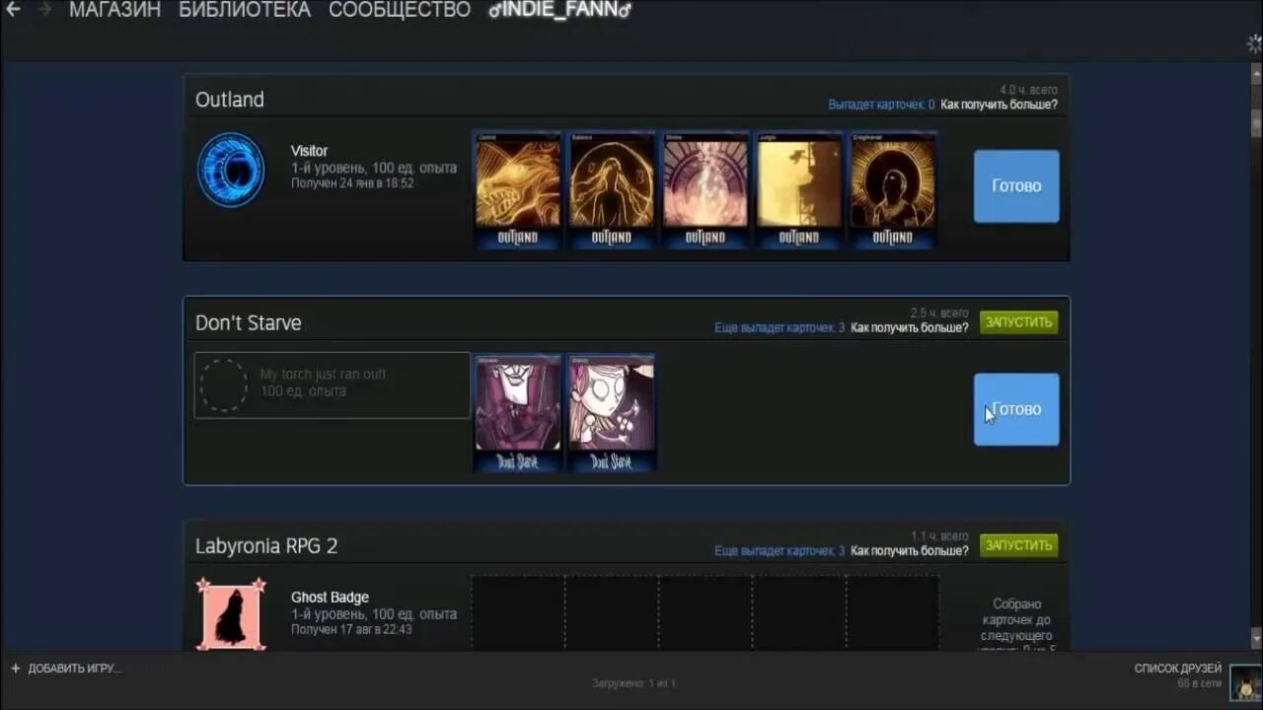Open the second Don't Starve trading card
The width and height of the screenshot is (1263, 710).
coord(612,413)
